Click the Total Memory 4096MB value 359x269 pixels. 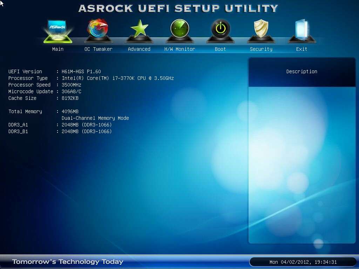tap(70, 111)
